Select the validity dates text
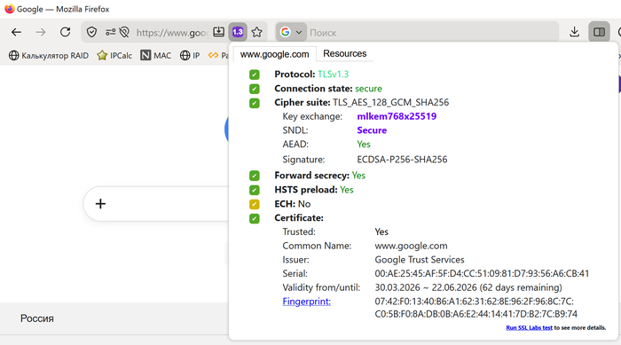The height and width of the screenshot is (345, 621). pyautogui.click(x=468, y=287)
